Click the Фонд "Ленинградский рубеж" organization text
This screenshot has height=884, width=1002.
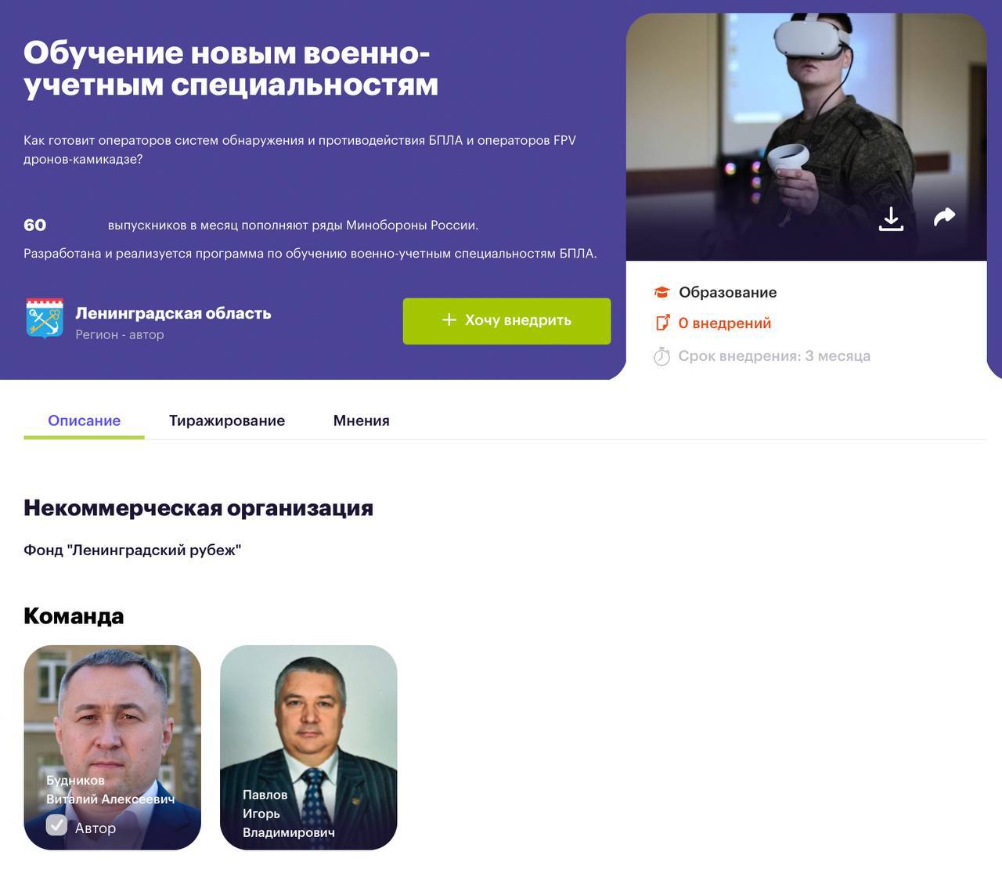click(x=132, y=550)
